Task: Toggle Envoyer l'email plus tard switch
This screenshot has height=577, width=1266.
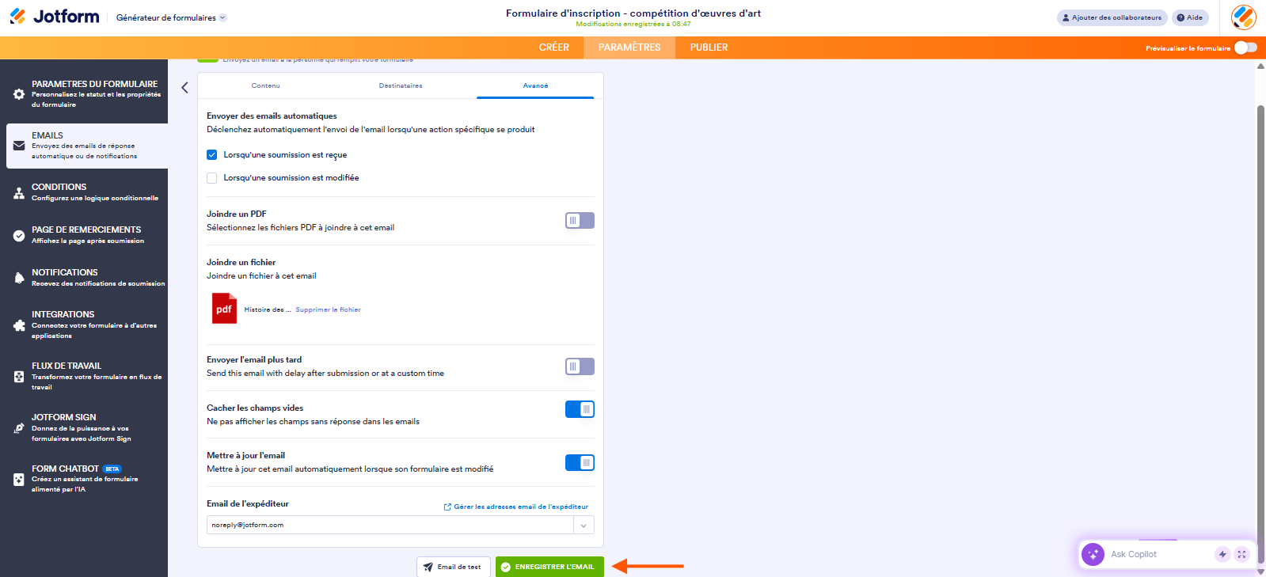Action: 580,366
